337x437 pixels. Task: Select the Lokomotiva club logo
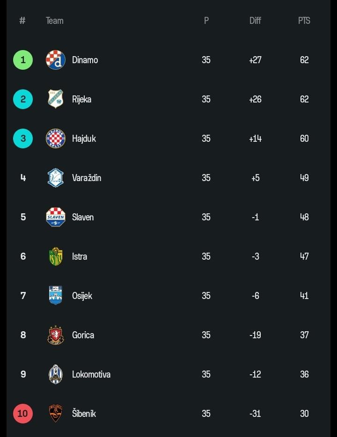[x=55, y=374]
